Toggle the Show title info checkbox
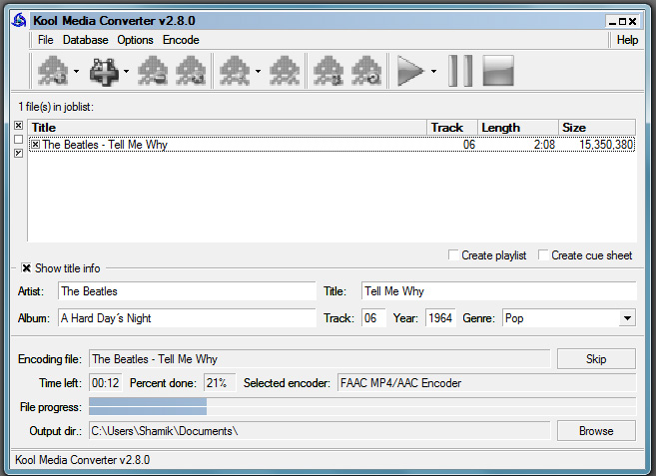The width and height of the screenshot is (656, 476). [27, 268]
